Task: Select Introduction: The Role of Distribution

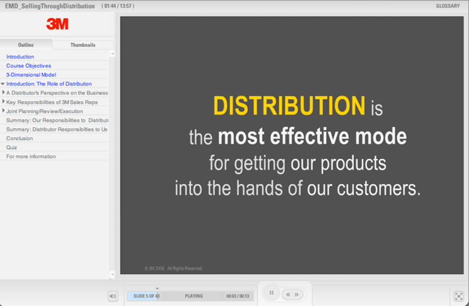Action: 49,84
